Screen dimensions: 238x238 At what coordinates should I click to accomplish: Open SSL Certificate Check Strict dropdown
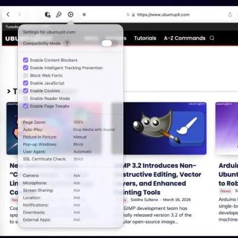79,159
